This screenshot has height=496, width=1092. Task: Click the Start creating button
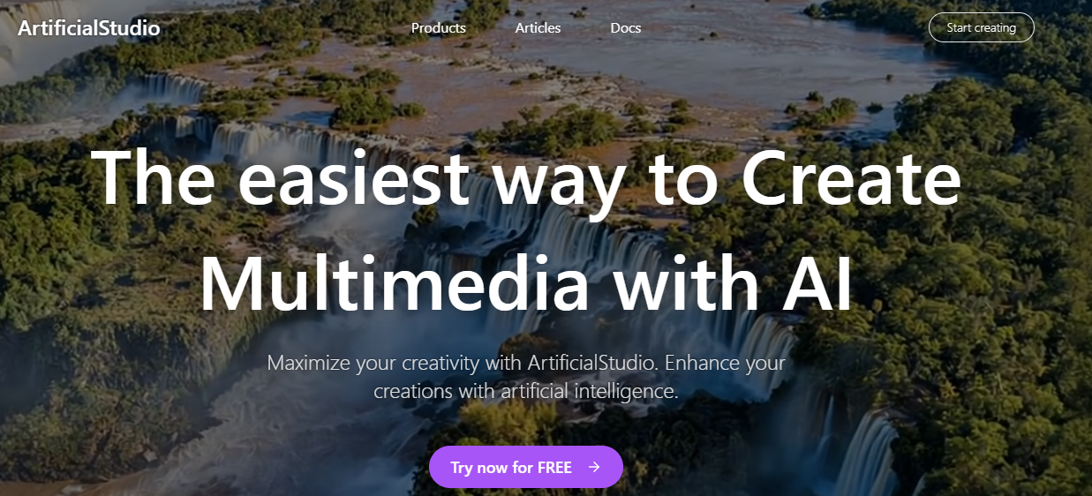(x=981, y=27)
